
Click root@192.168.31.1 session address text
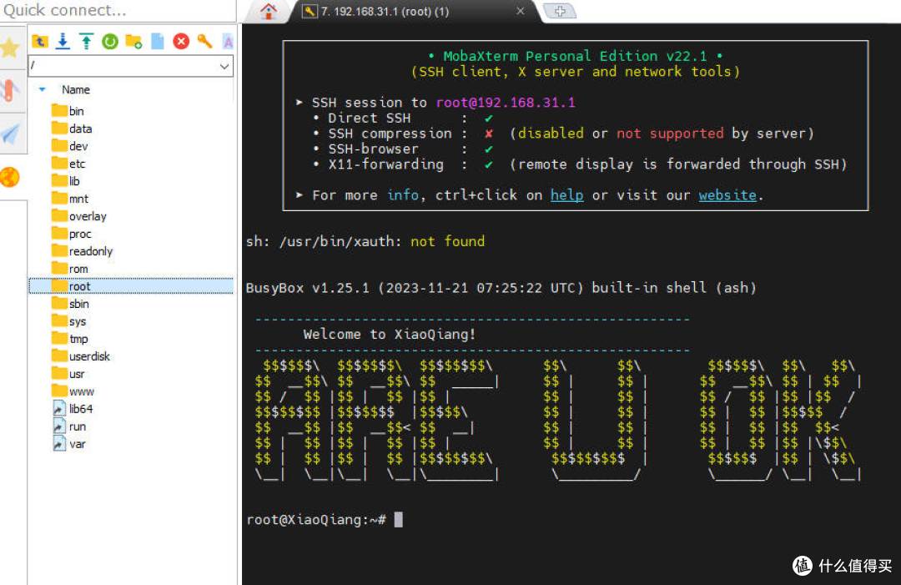click(x=505, y=103)
